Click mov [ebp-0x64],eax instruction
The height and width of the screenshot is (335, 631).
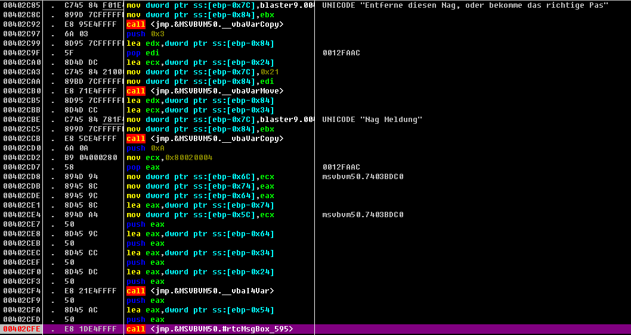(200, 196)
